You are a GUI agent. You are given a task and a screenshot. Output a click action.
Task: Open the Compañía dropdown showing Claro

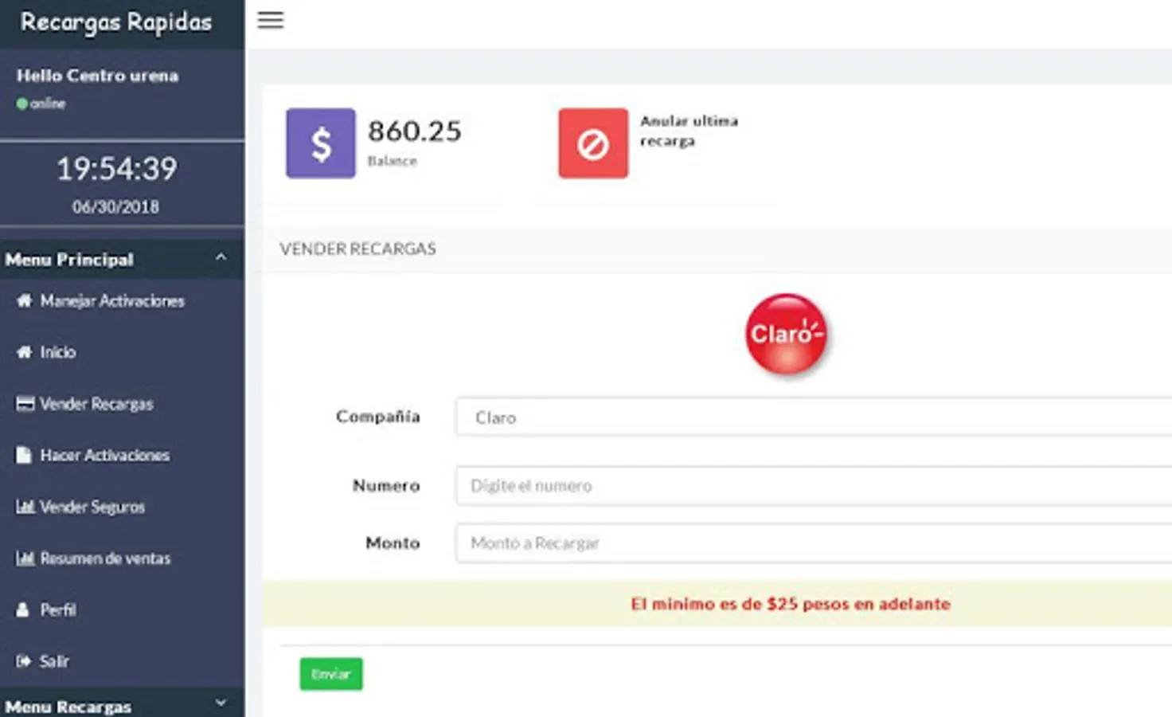814,417
